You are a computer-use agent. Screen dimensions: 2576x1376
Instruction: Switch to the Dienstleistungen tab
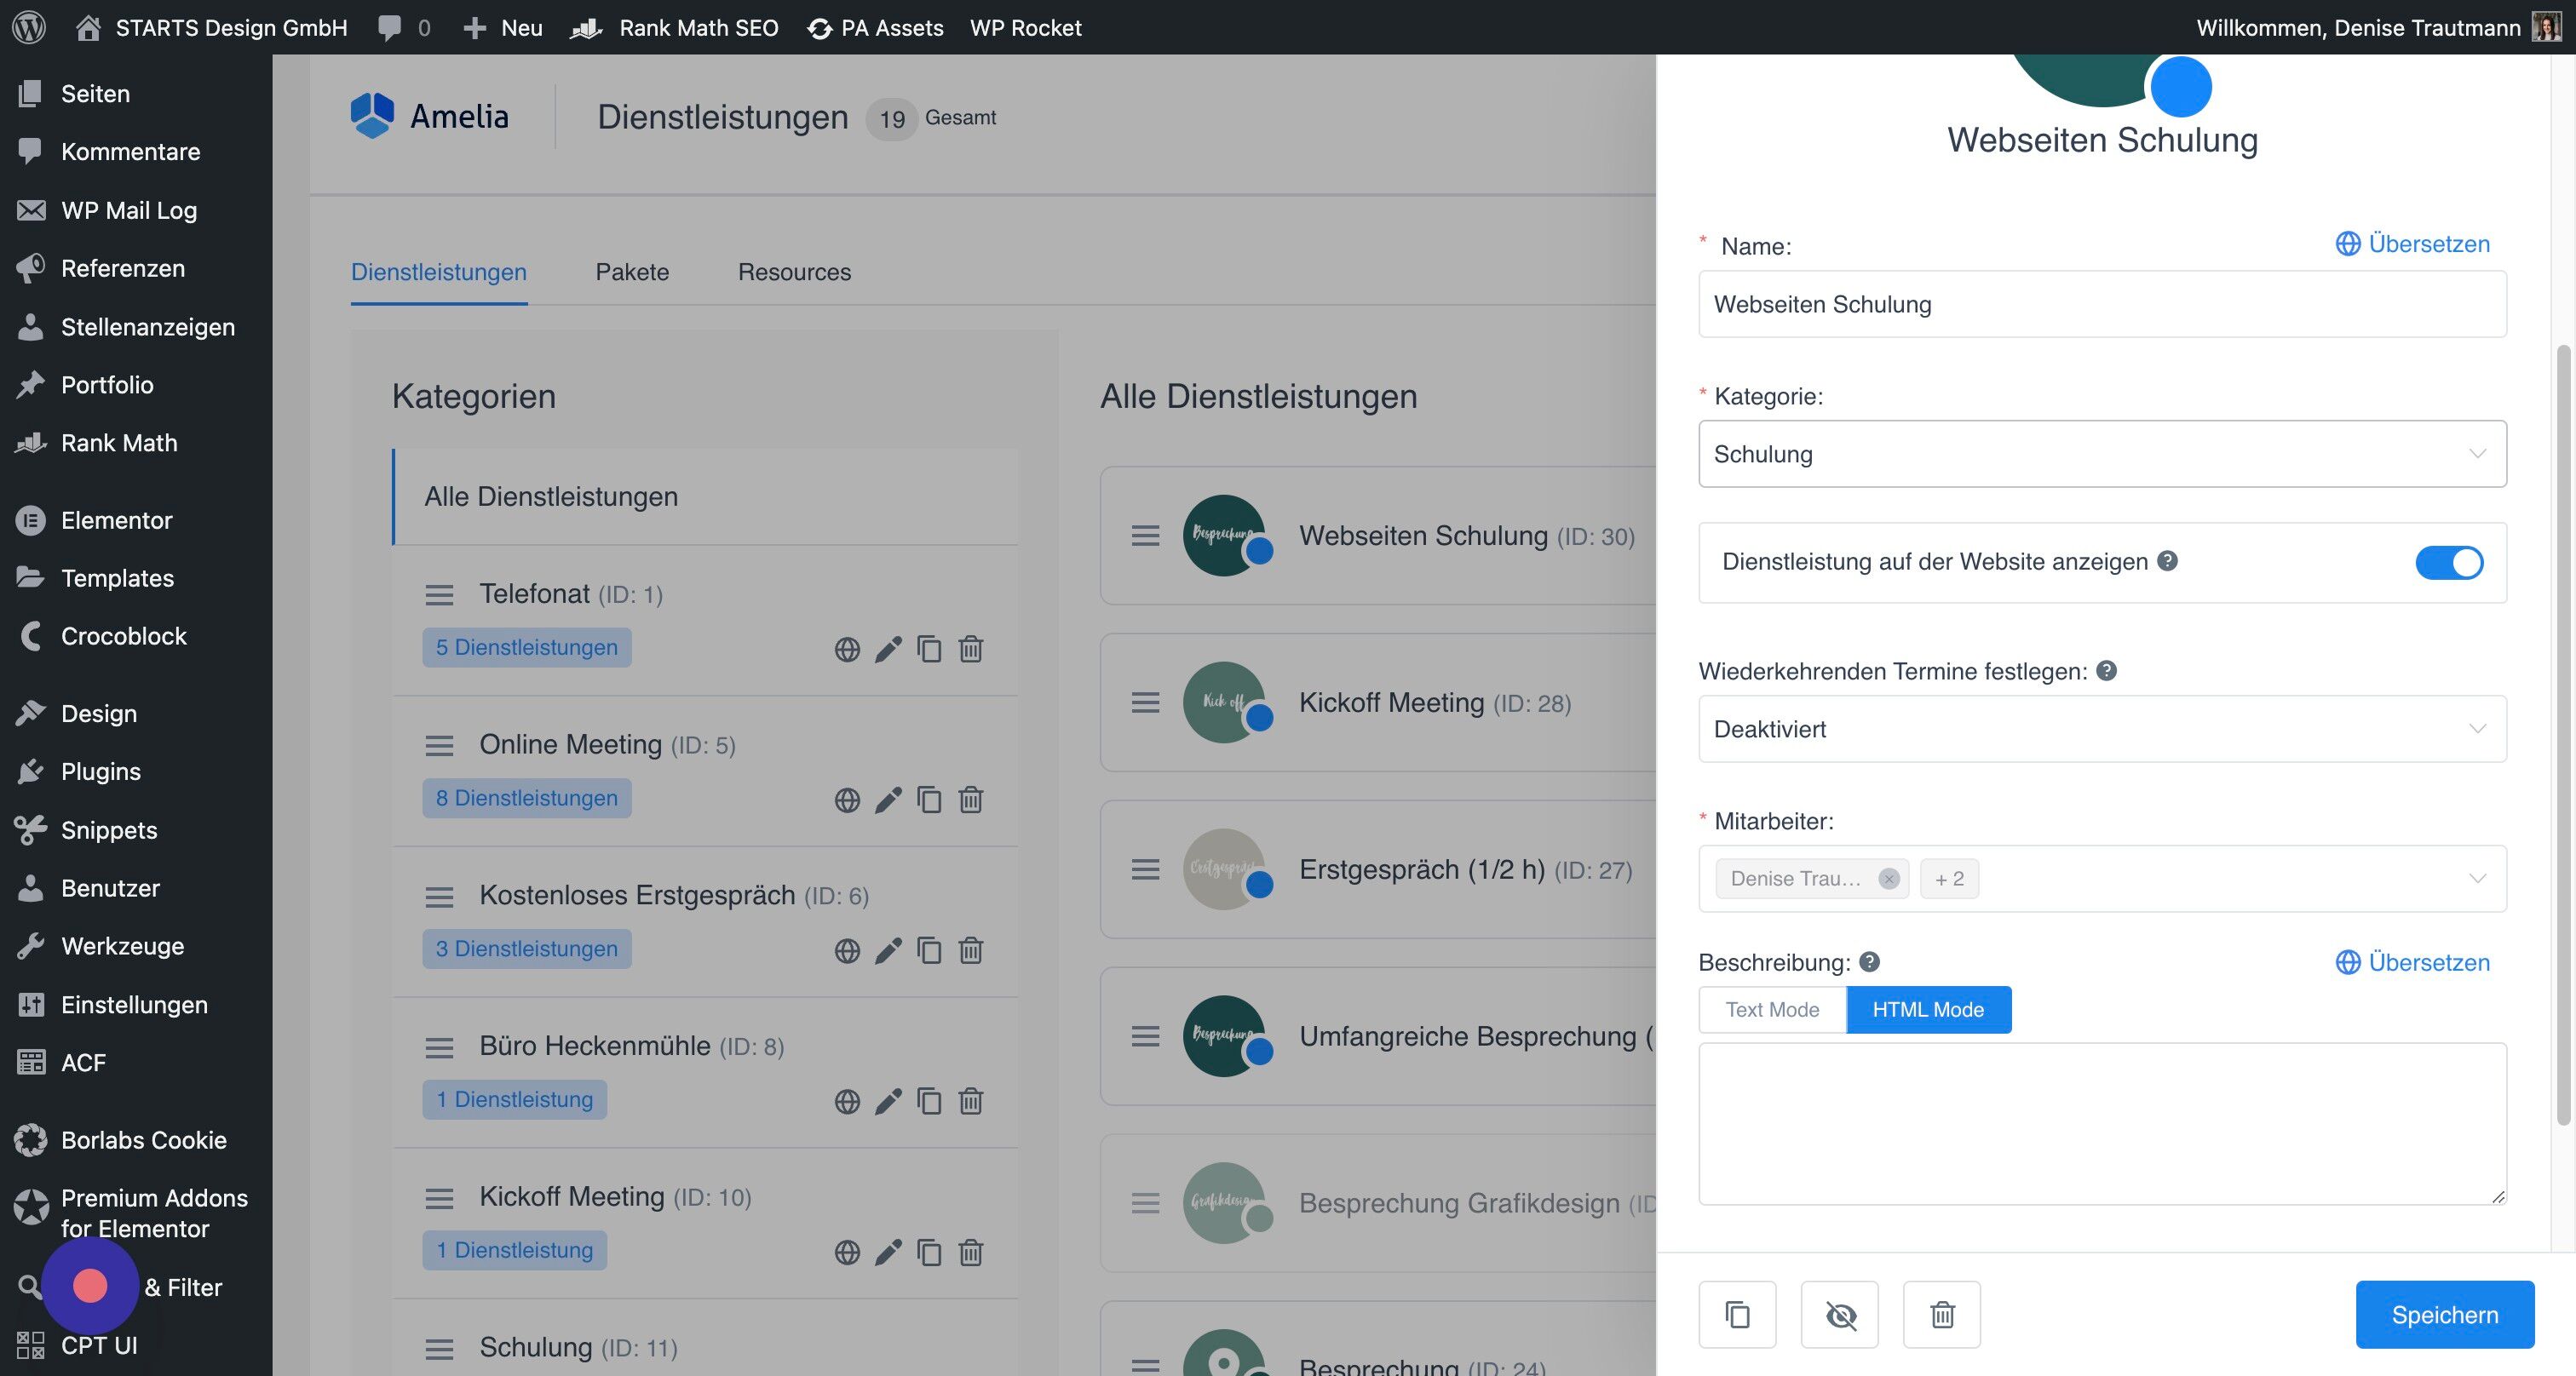pos(438,272)
